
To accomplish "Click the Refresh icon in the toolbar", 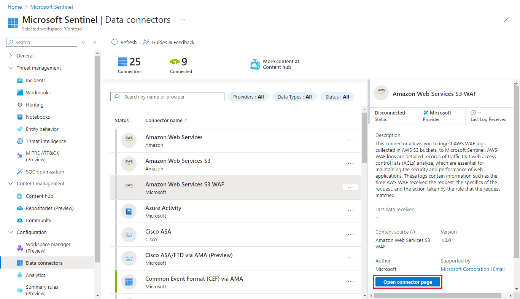I will [114, 42].
